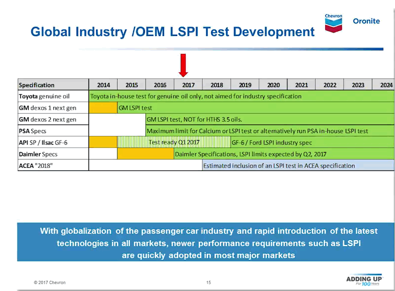Click the yellow 2015-2016 block in Daimler row
Screen dimensions: 395x291
146,154
